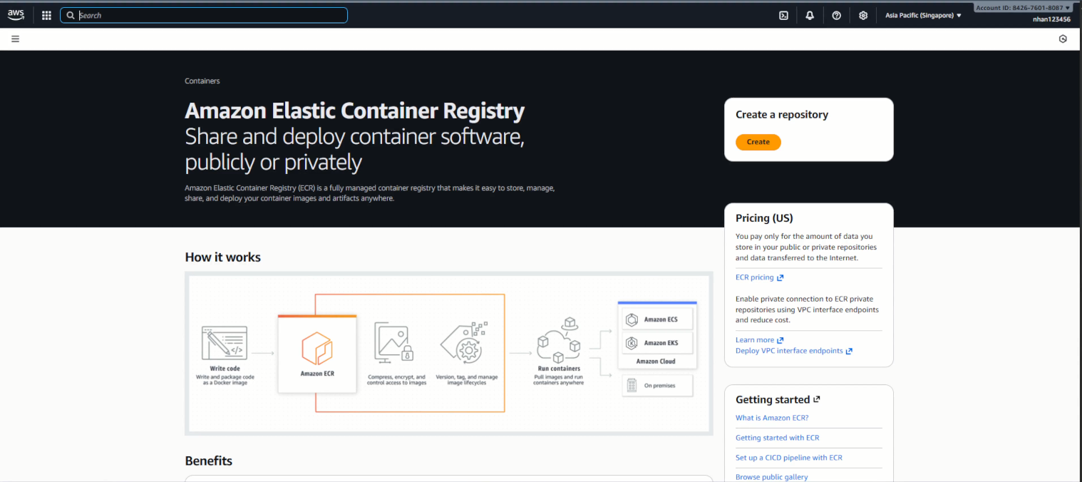Open the notifications bell
The height and width of the screenshot is (482, 1082).
[x=810, y=16]
